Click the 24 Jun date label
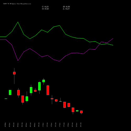 [81, 125]
